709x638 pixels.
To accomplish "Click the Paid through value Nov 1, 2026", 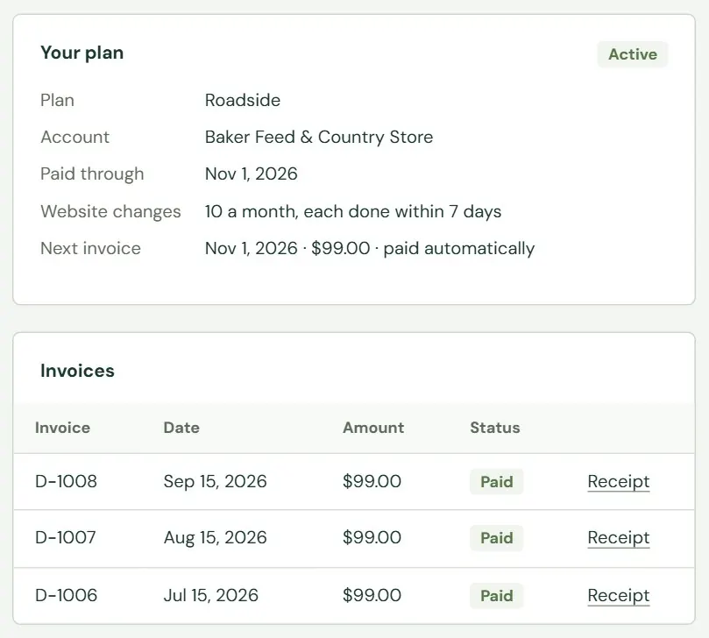I will coord(251,174).
